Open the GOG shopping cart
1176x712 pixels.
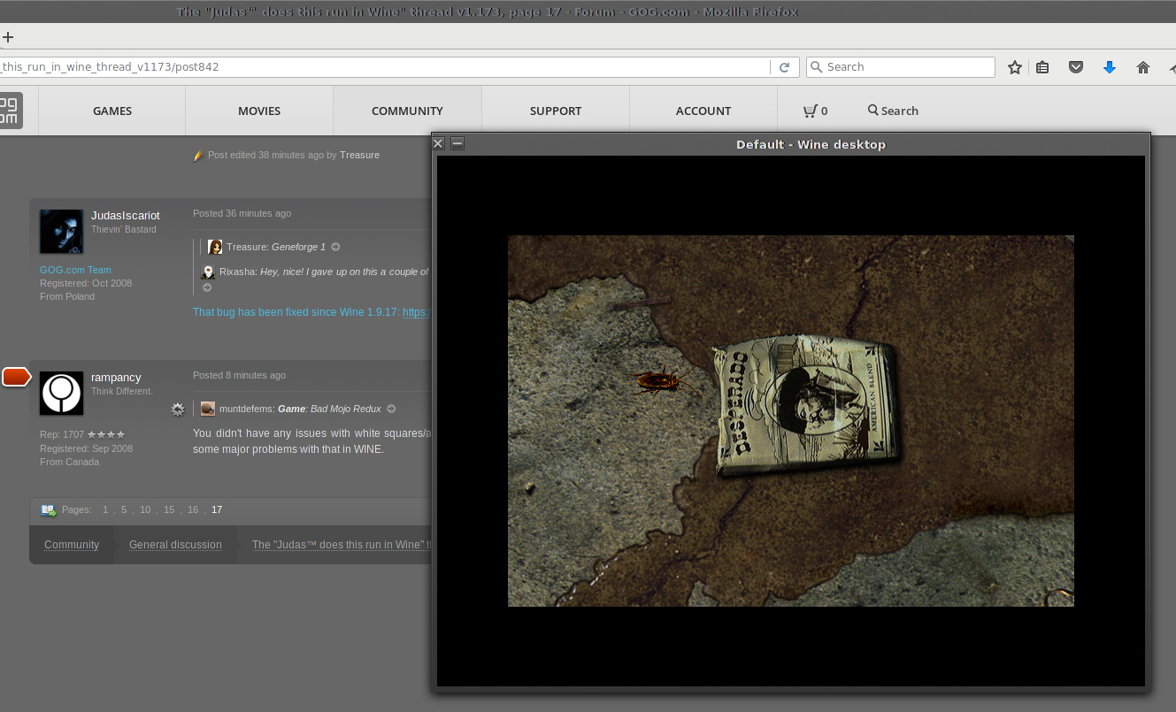pyautogui.click(x=815, y=111)
